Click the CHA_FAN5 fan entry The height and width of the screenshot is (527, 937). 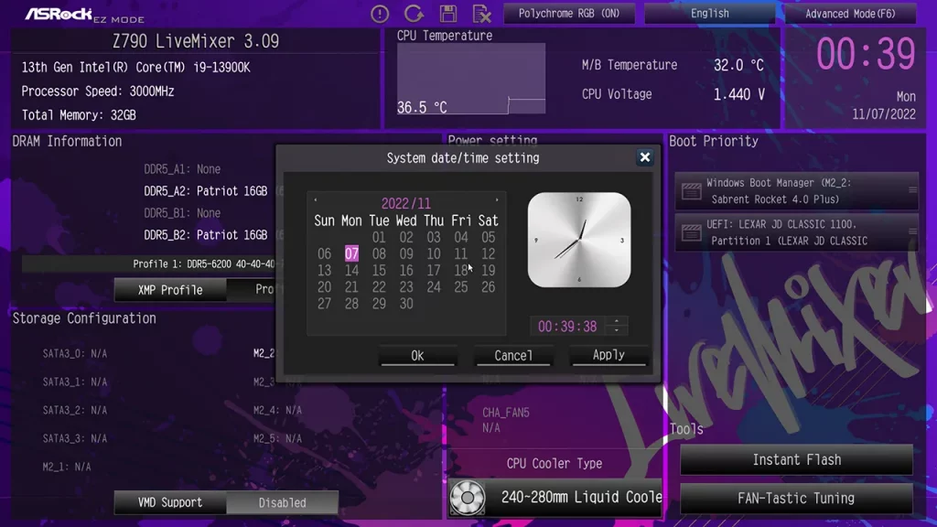(505, 419)
